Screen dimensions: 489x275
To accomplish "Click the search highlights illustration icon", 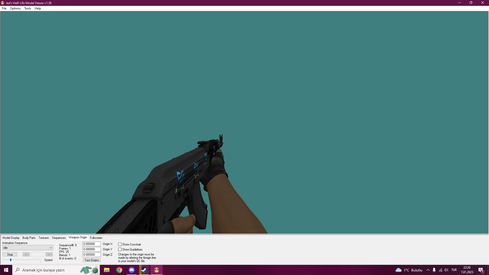I will (89, 270).
